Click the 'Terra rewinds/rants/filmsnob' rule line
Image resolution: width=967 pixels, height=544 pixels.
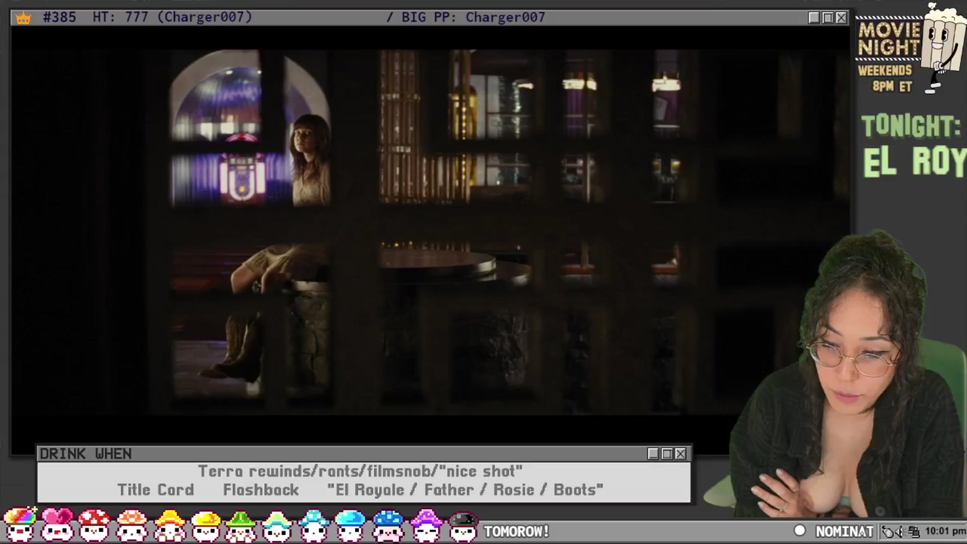[360, 471]
